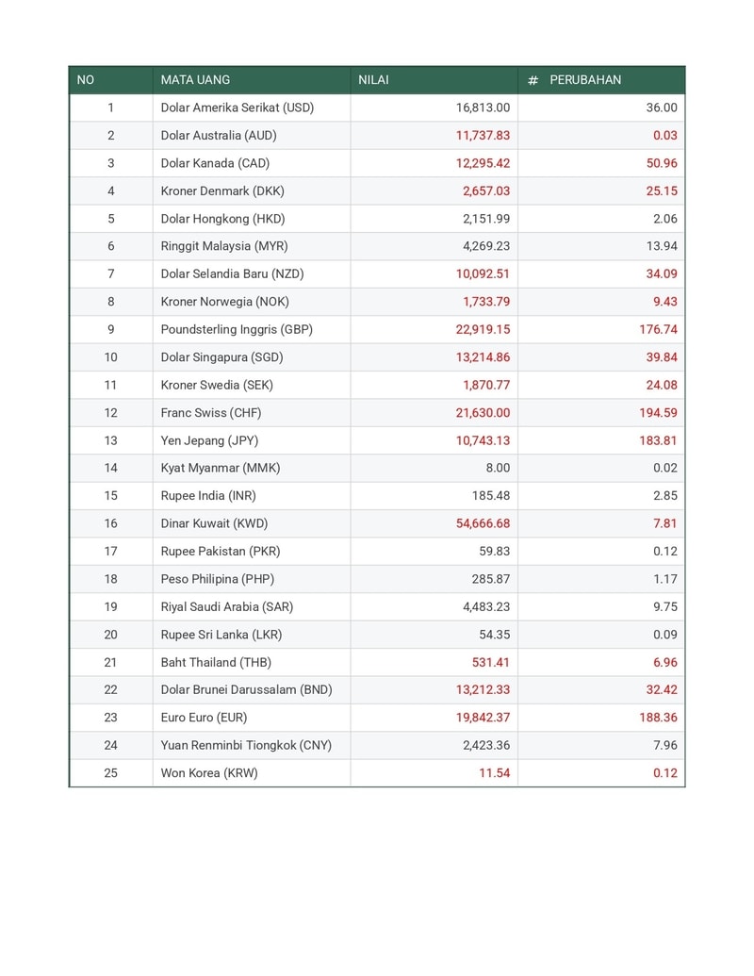Click the MATA UANG column header
This screenshot has width=754, height=976.
pos(195,80)
